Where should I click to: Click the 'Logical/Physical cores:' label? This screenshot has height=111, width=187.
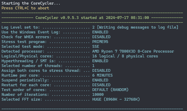tap(27, 56)
